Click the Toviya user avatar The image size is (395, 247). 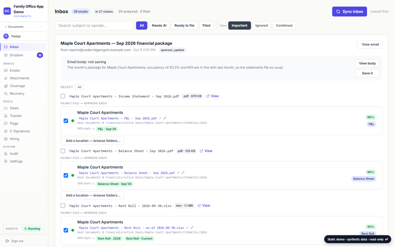point(6,36)
